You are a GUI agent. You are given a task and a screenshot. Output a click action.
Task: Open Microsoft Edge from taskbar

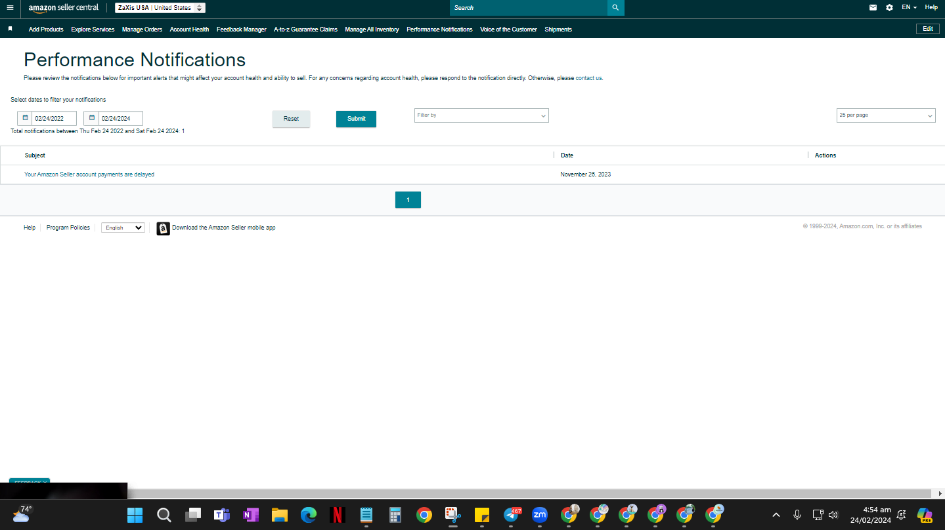309,515
